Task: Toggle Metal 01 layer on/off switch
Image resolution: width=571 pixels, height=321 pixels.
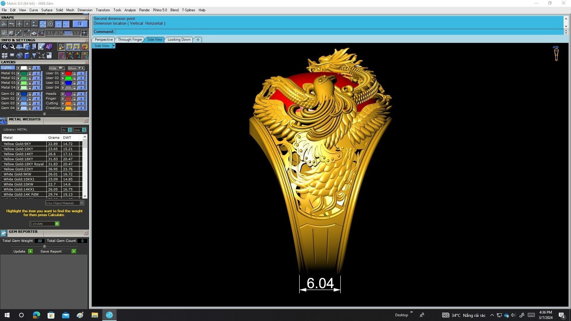Action: click(36, 73)
